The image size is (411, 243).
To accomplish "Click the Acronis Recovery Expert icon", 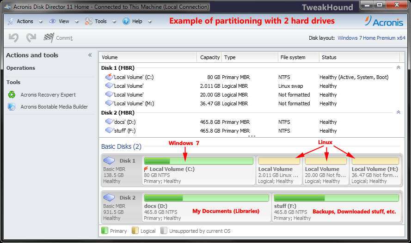I will (x=12, y=95).
